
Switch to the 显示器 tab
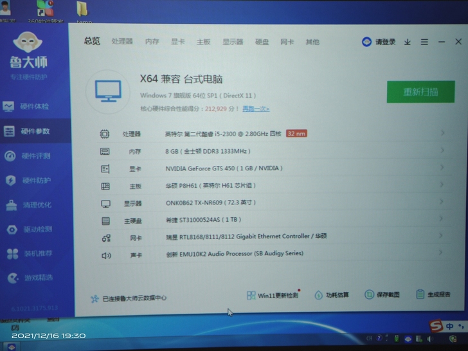[x=233, y=42]
